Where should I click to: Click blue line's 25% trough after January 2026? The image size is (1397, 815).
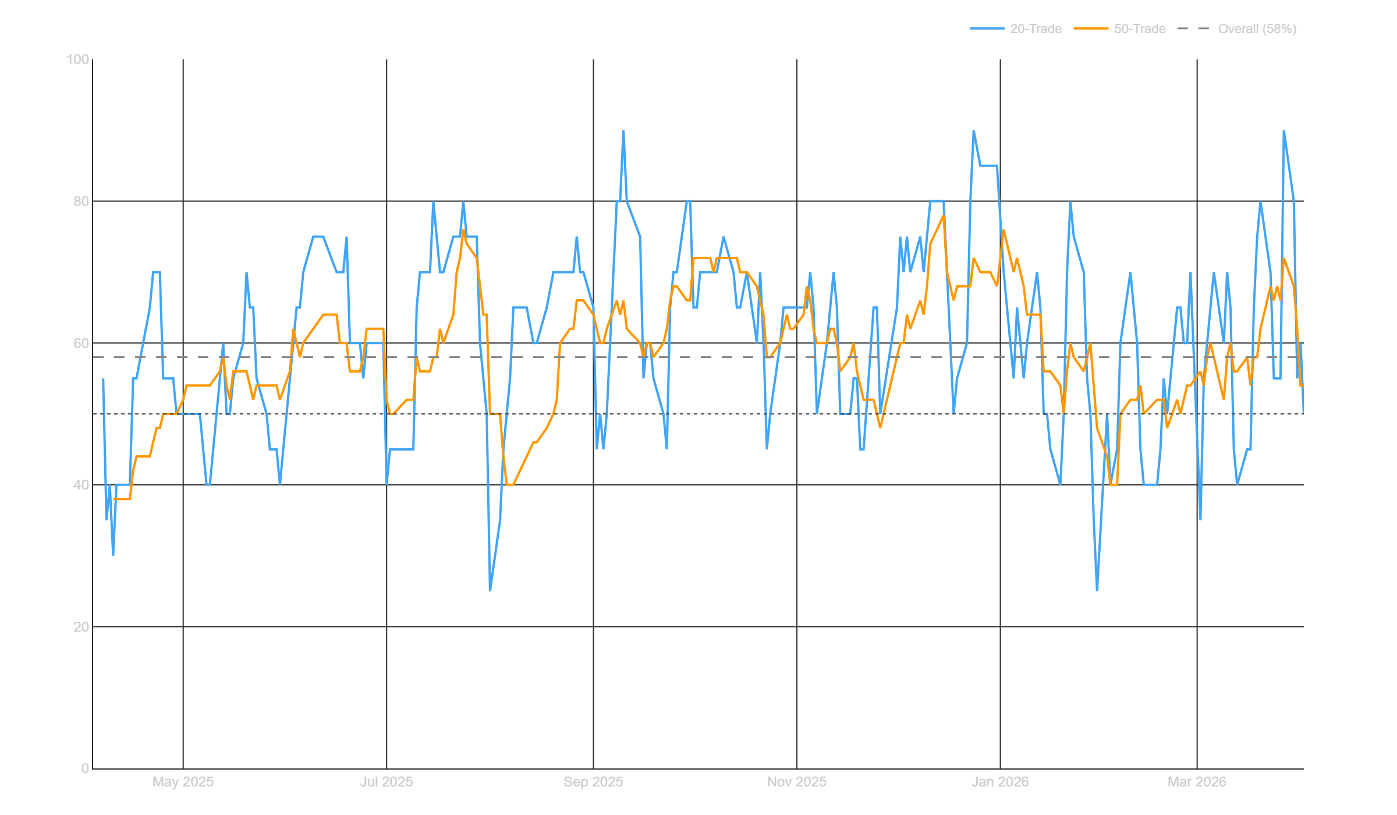pyautogui.click(x=1097, y=590)
